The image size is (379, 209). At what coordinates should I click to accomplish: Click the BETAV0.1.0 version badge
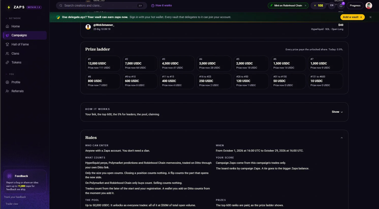pos(34,7)
